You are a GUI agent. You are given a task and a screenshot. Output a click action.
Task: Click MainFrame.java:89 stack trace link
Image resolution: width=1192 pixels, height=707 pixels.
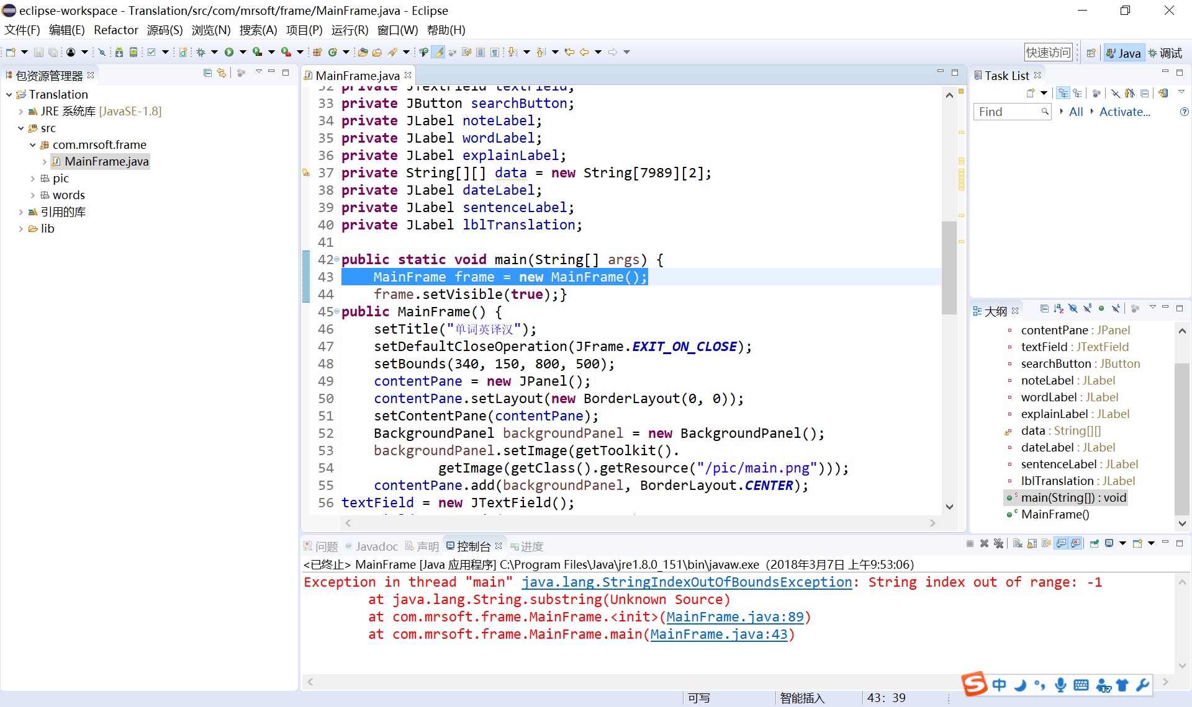pyautogui.click(x=734, y=617)
